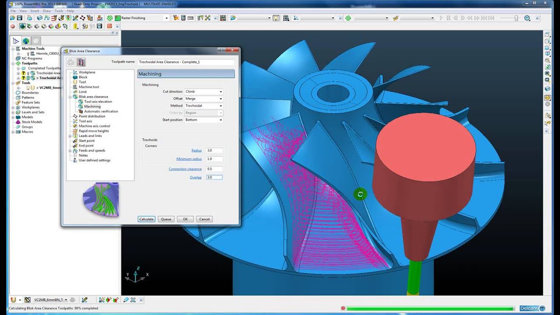The image size is (560, 315).
Task: Select Rapid move heights in dialog tree
Action: (94, 131)
